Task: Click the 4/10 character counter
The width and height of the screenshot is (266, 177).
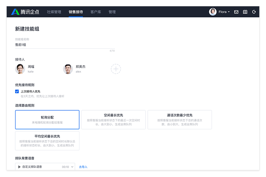Action: coord(112,51)
